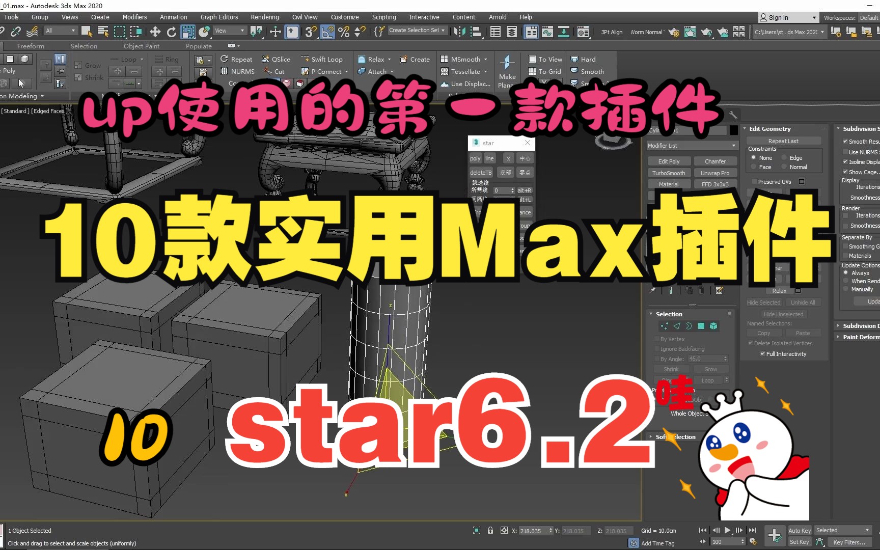The image size is (880, 550).
Task: Click the Unwrap Pro button
Action: [714, 173]
